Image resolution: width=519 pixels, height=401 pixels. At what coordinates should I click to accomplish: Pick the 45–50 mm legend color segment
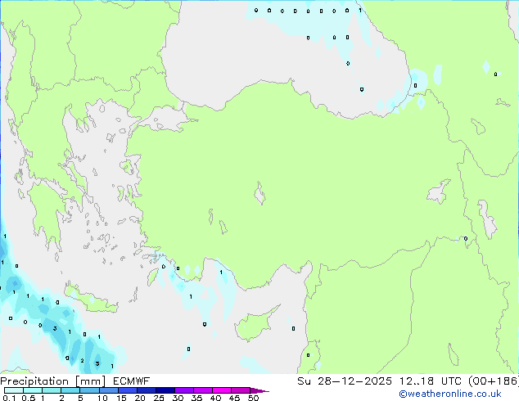[x=241, y=390]
